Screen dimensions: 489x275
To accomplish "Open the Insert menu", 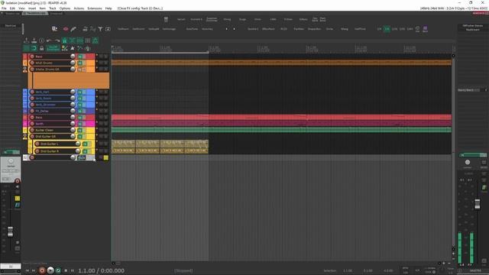I will point(32,8).
